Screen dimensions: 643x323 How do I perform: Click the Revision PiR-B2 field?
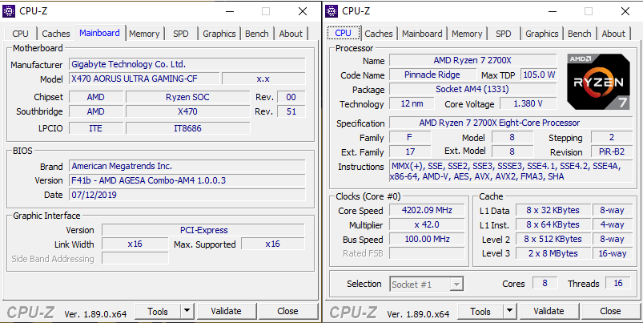click(x=612, y=151)
